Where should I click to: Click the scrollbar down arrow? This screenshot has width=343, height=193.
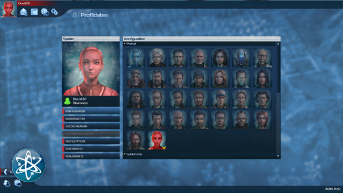pyautogui.click(x=278, y=156)
